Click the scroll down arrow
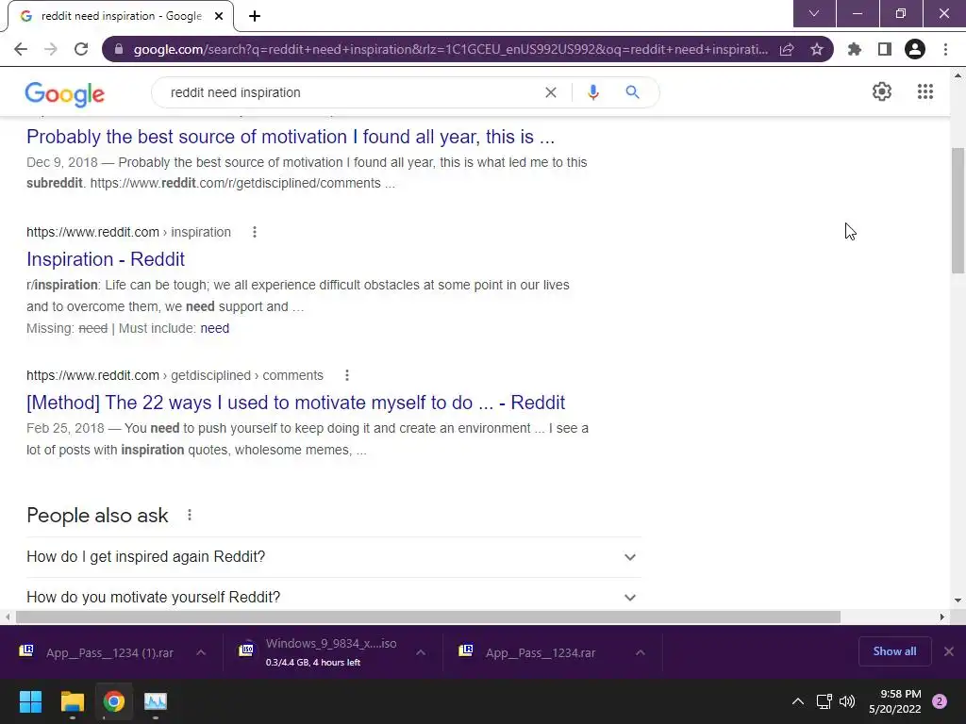Screen dimensions: 966x724 [958, 601]
